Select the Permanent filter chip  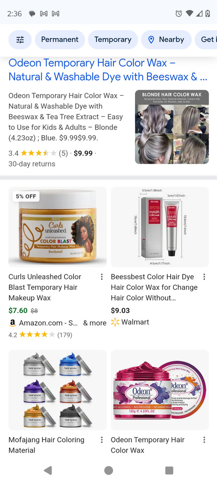(x=60, y=40)
